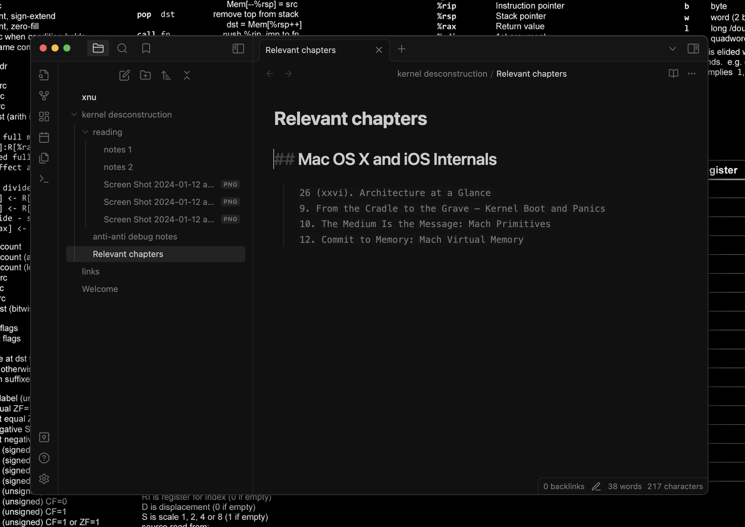Switch to the Relevant chapters tab
This screenshot has width=745, height=527.
[301, 50]
